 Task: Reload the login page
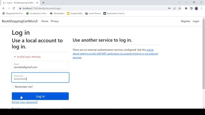tap(14, 8)
